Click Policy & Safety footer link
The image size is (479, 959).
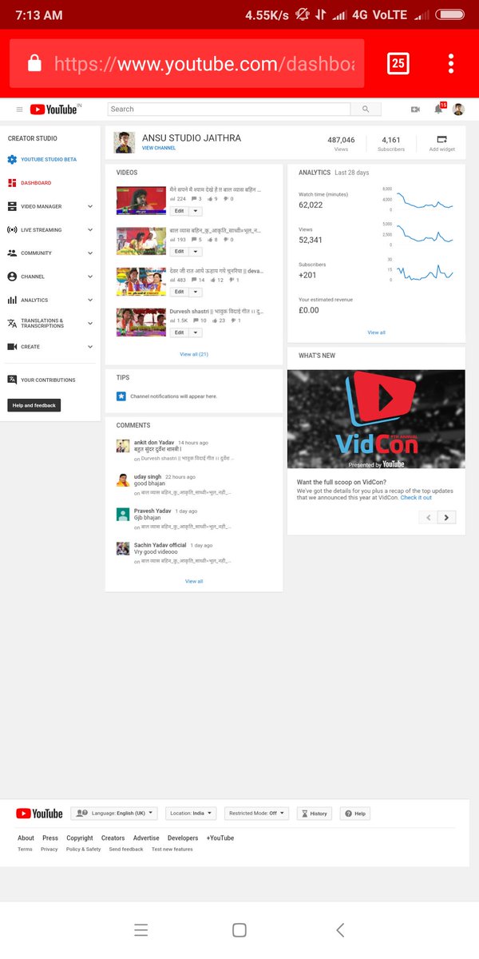(84, 849)
